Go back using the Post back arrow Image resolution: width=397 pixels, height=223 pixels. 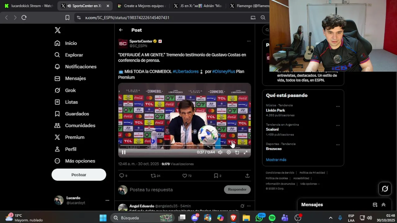click(x=121, y=30)
